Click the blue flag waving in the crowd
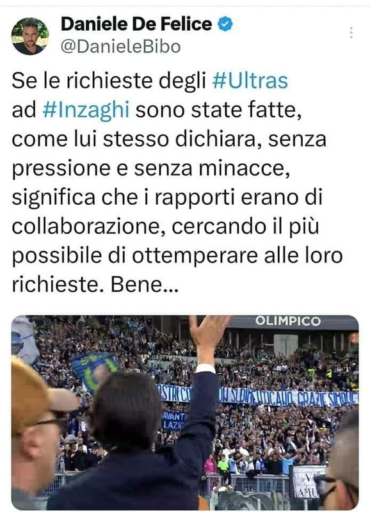Viewport: 370px width, 512px height. [94, 371]
